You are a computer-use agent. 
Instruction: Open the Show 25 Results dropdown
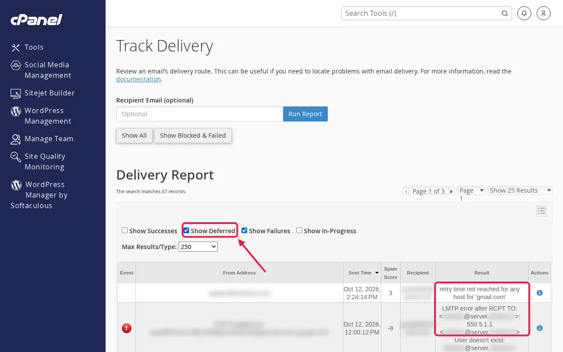click(520, 191)
